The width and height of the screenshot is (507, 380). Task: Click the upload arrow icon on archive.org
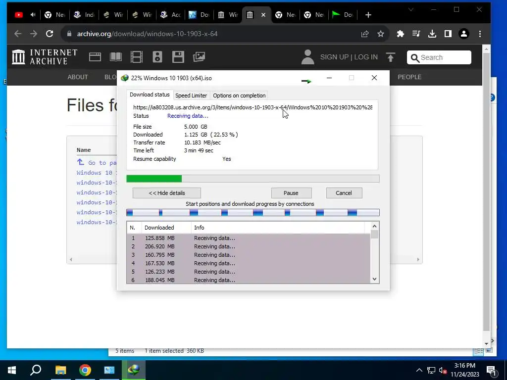pos(391,57)
